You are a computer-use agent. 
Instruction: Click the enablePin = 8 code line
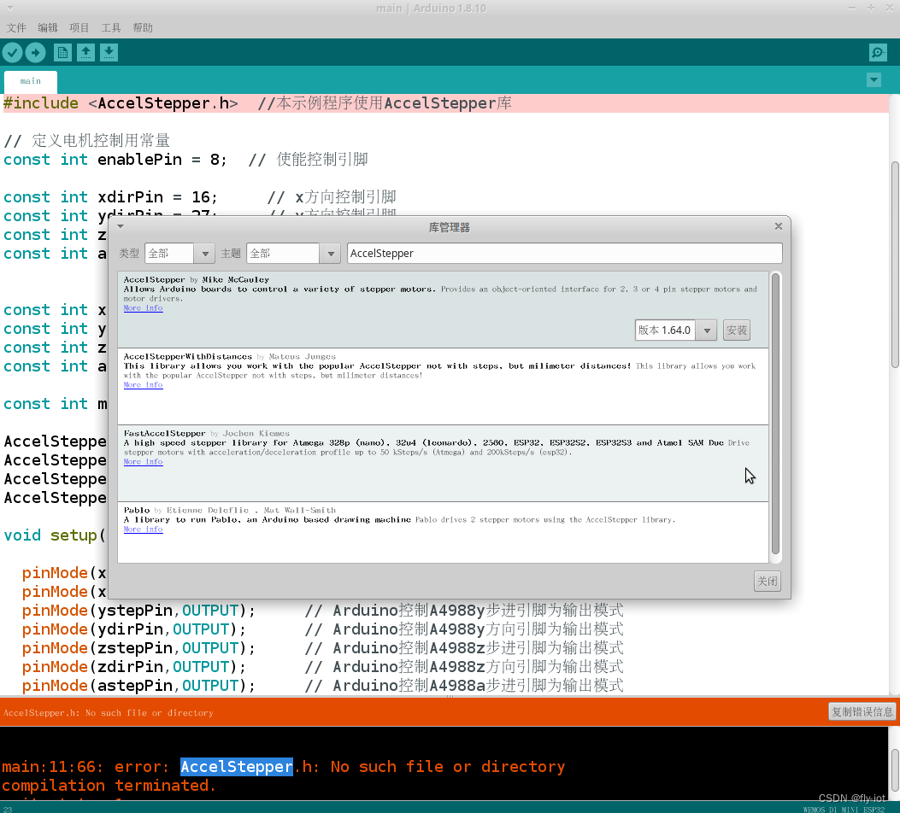(x=185, y=160)
